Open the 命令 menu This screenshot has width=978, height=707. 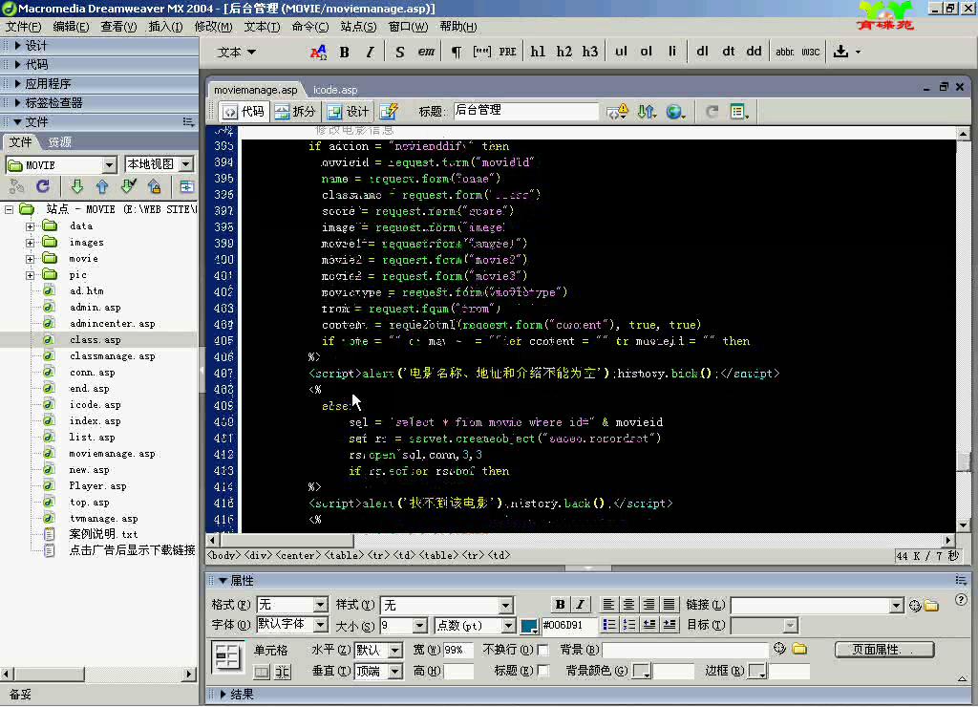coord(310,26)
